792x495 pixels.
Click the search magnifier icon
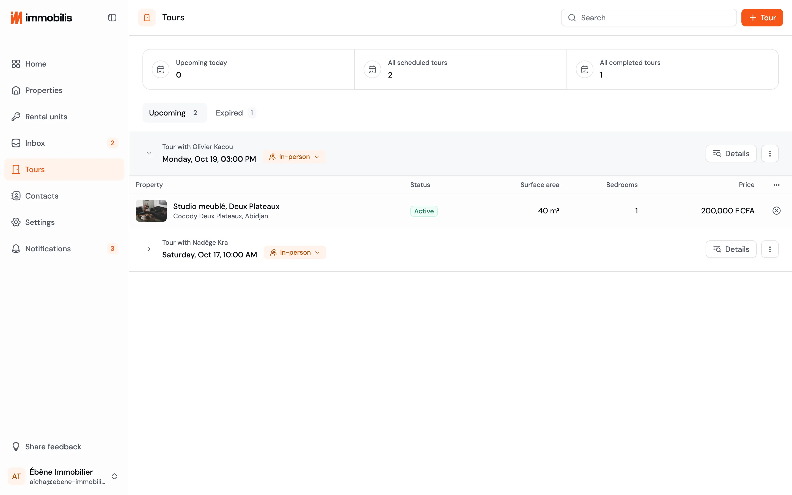click(x=572, y=18)
